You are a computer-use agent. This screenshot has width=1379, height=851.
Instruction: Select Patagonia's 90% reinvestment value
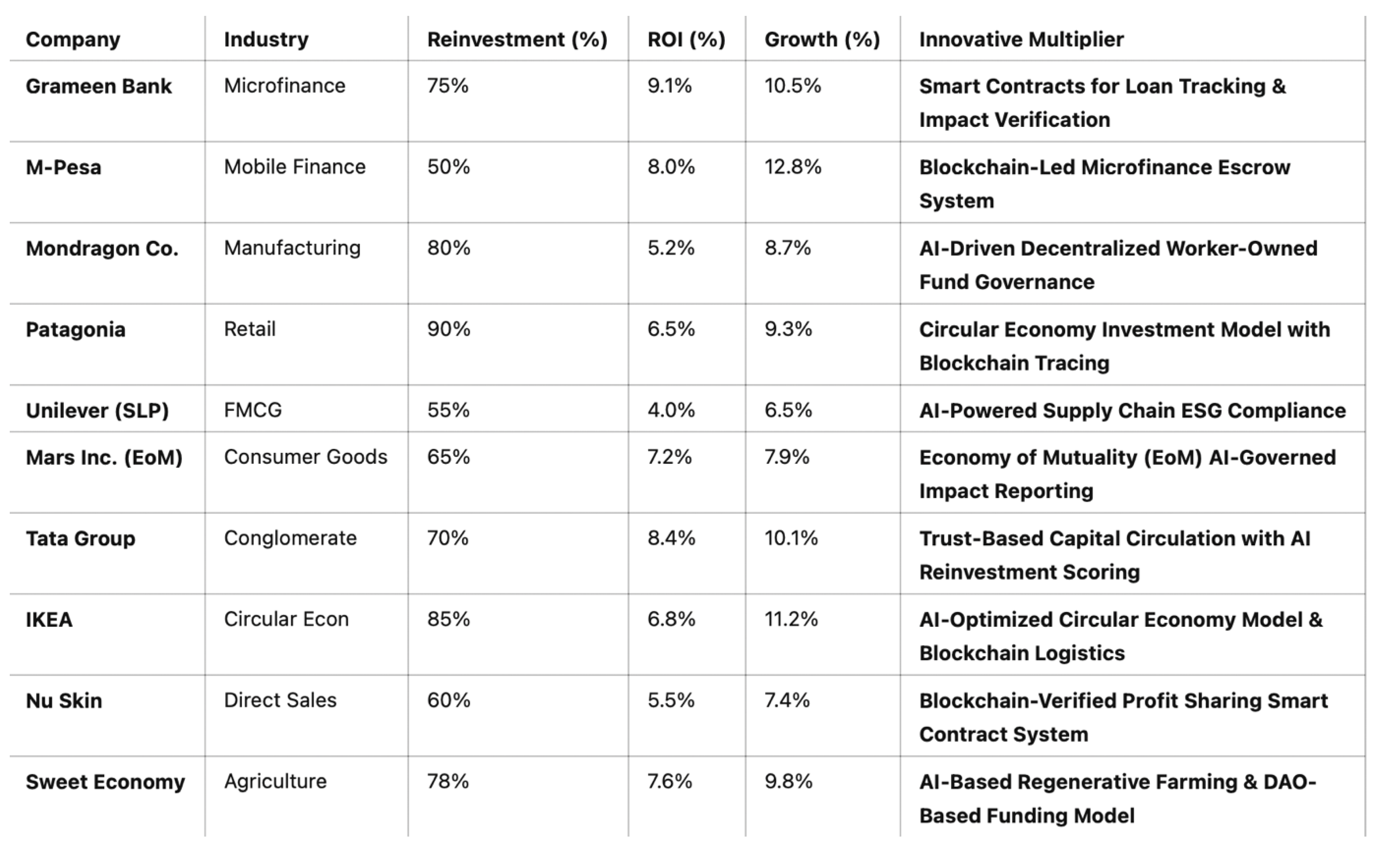pyautogui.click(x=448, y=329)
